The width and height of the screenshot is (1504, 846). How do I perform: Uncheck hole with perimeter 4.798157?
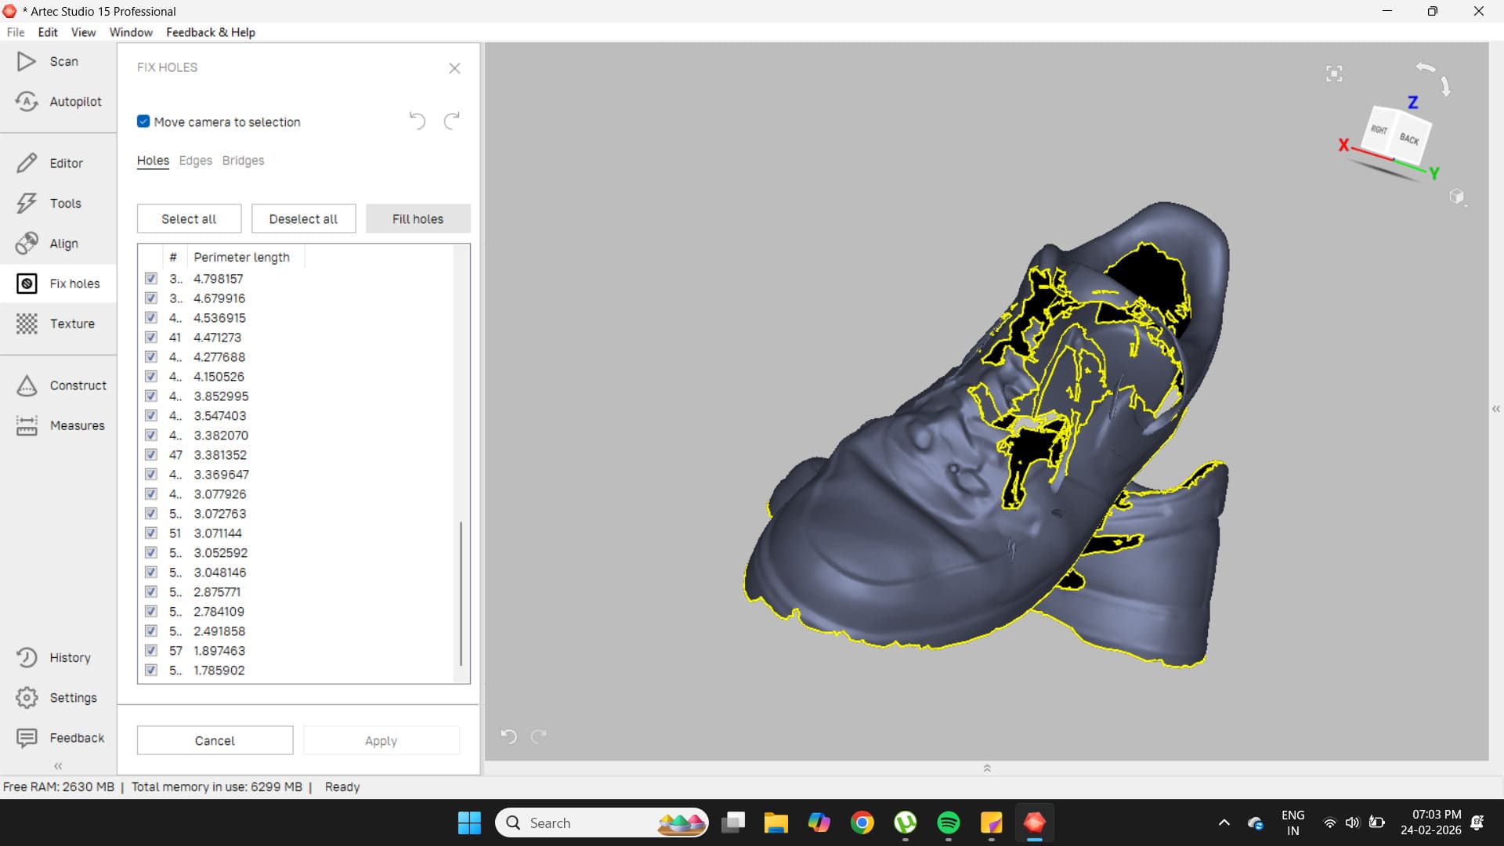pos(151,279)
